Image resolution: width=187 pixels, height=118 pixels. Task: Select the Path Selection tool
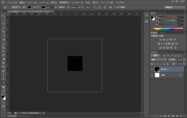(3, 79)
